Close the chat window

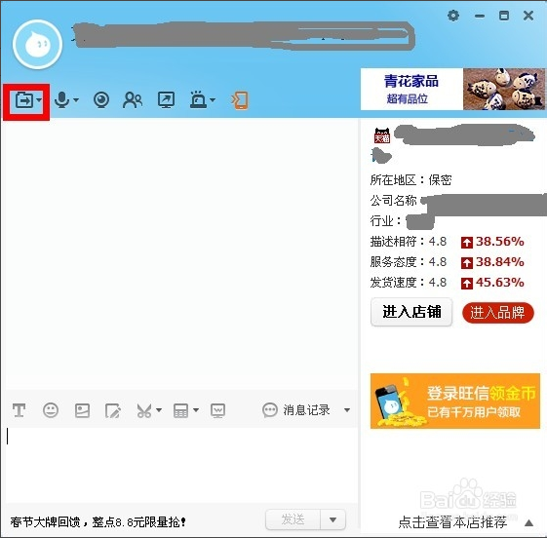coord(528,16)
